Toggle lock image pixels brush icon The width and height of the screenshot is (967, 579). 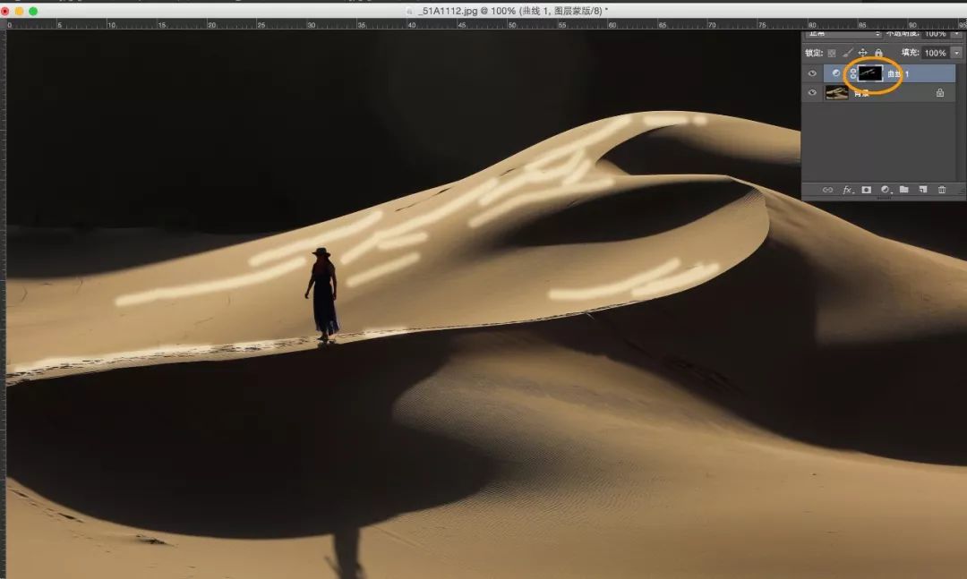coord(847,53)
